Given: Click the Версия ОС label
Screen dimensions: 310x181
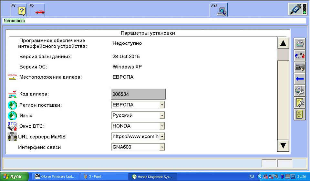Looking at the screenshot, I should 33,67.
